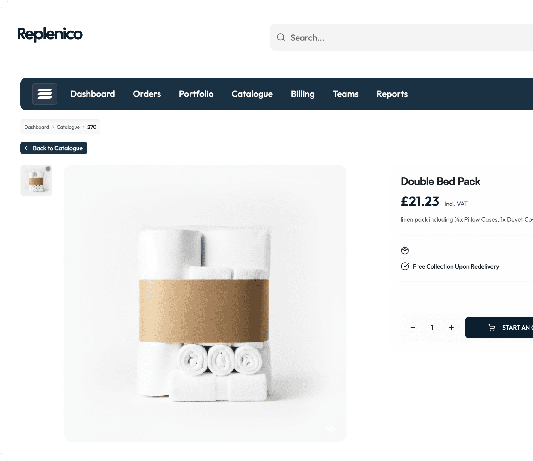Viewport: 533px width, 461px height.
Task: Click the Replenico logo
Action: 50,34
